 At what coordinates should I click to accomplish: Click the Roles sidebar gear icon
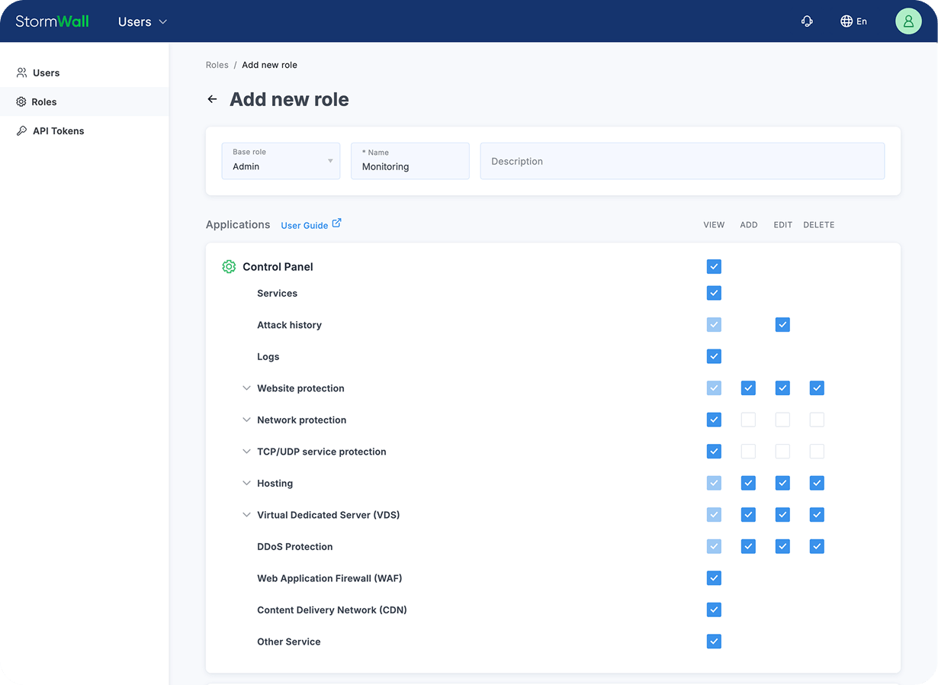(x=21, y=101)
